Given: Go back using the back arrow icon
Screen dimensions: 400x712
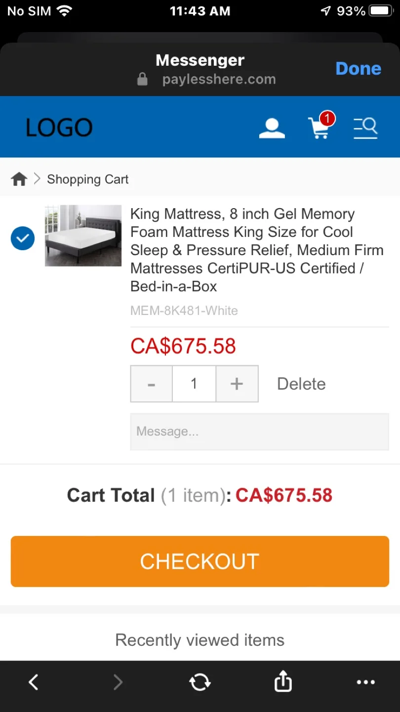Looking at the screenshot, I should pyautogui.click(x=34, y=682).
